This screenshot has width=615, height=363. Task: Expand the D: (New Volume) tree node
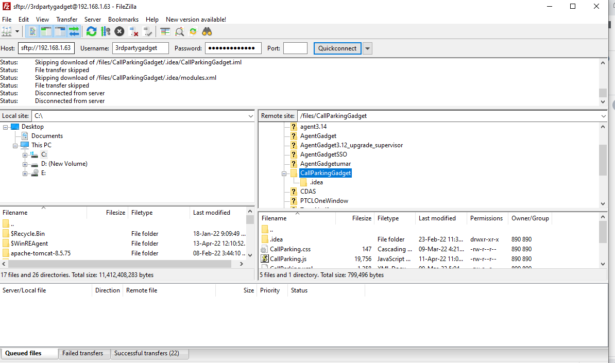[x=25, y=164]
